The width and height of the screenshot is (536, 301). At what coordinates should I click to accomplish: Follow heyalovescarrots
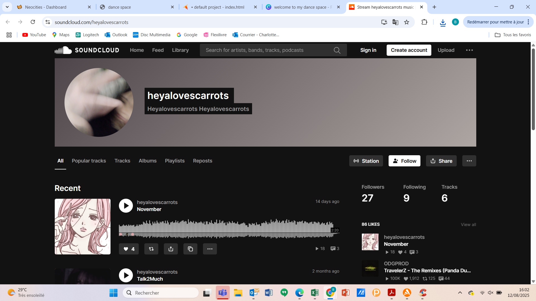404,161
